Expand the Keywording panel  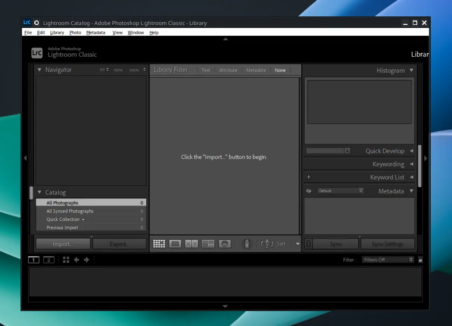(411, 164)
